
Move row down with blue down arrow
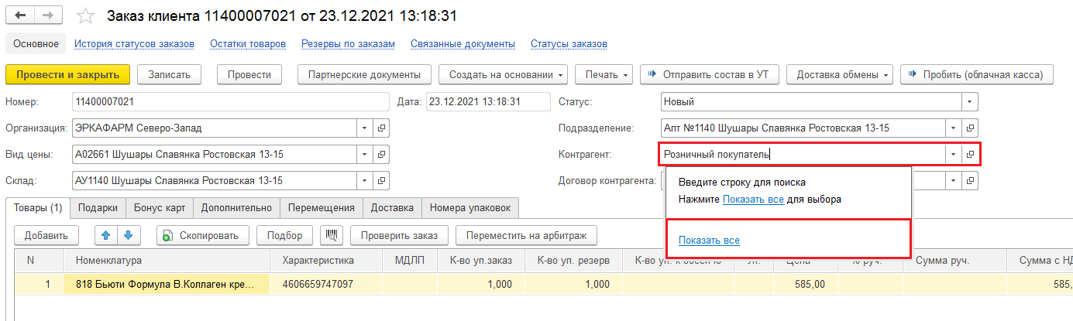point(128,235)
